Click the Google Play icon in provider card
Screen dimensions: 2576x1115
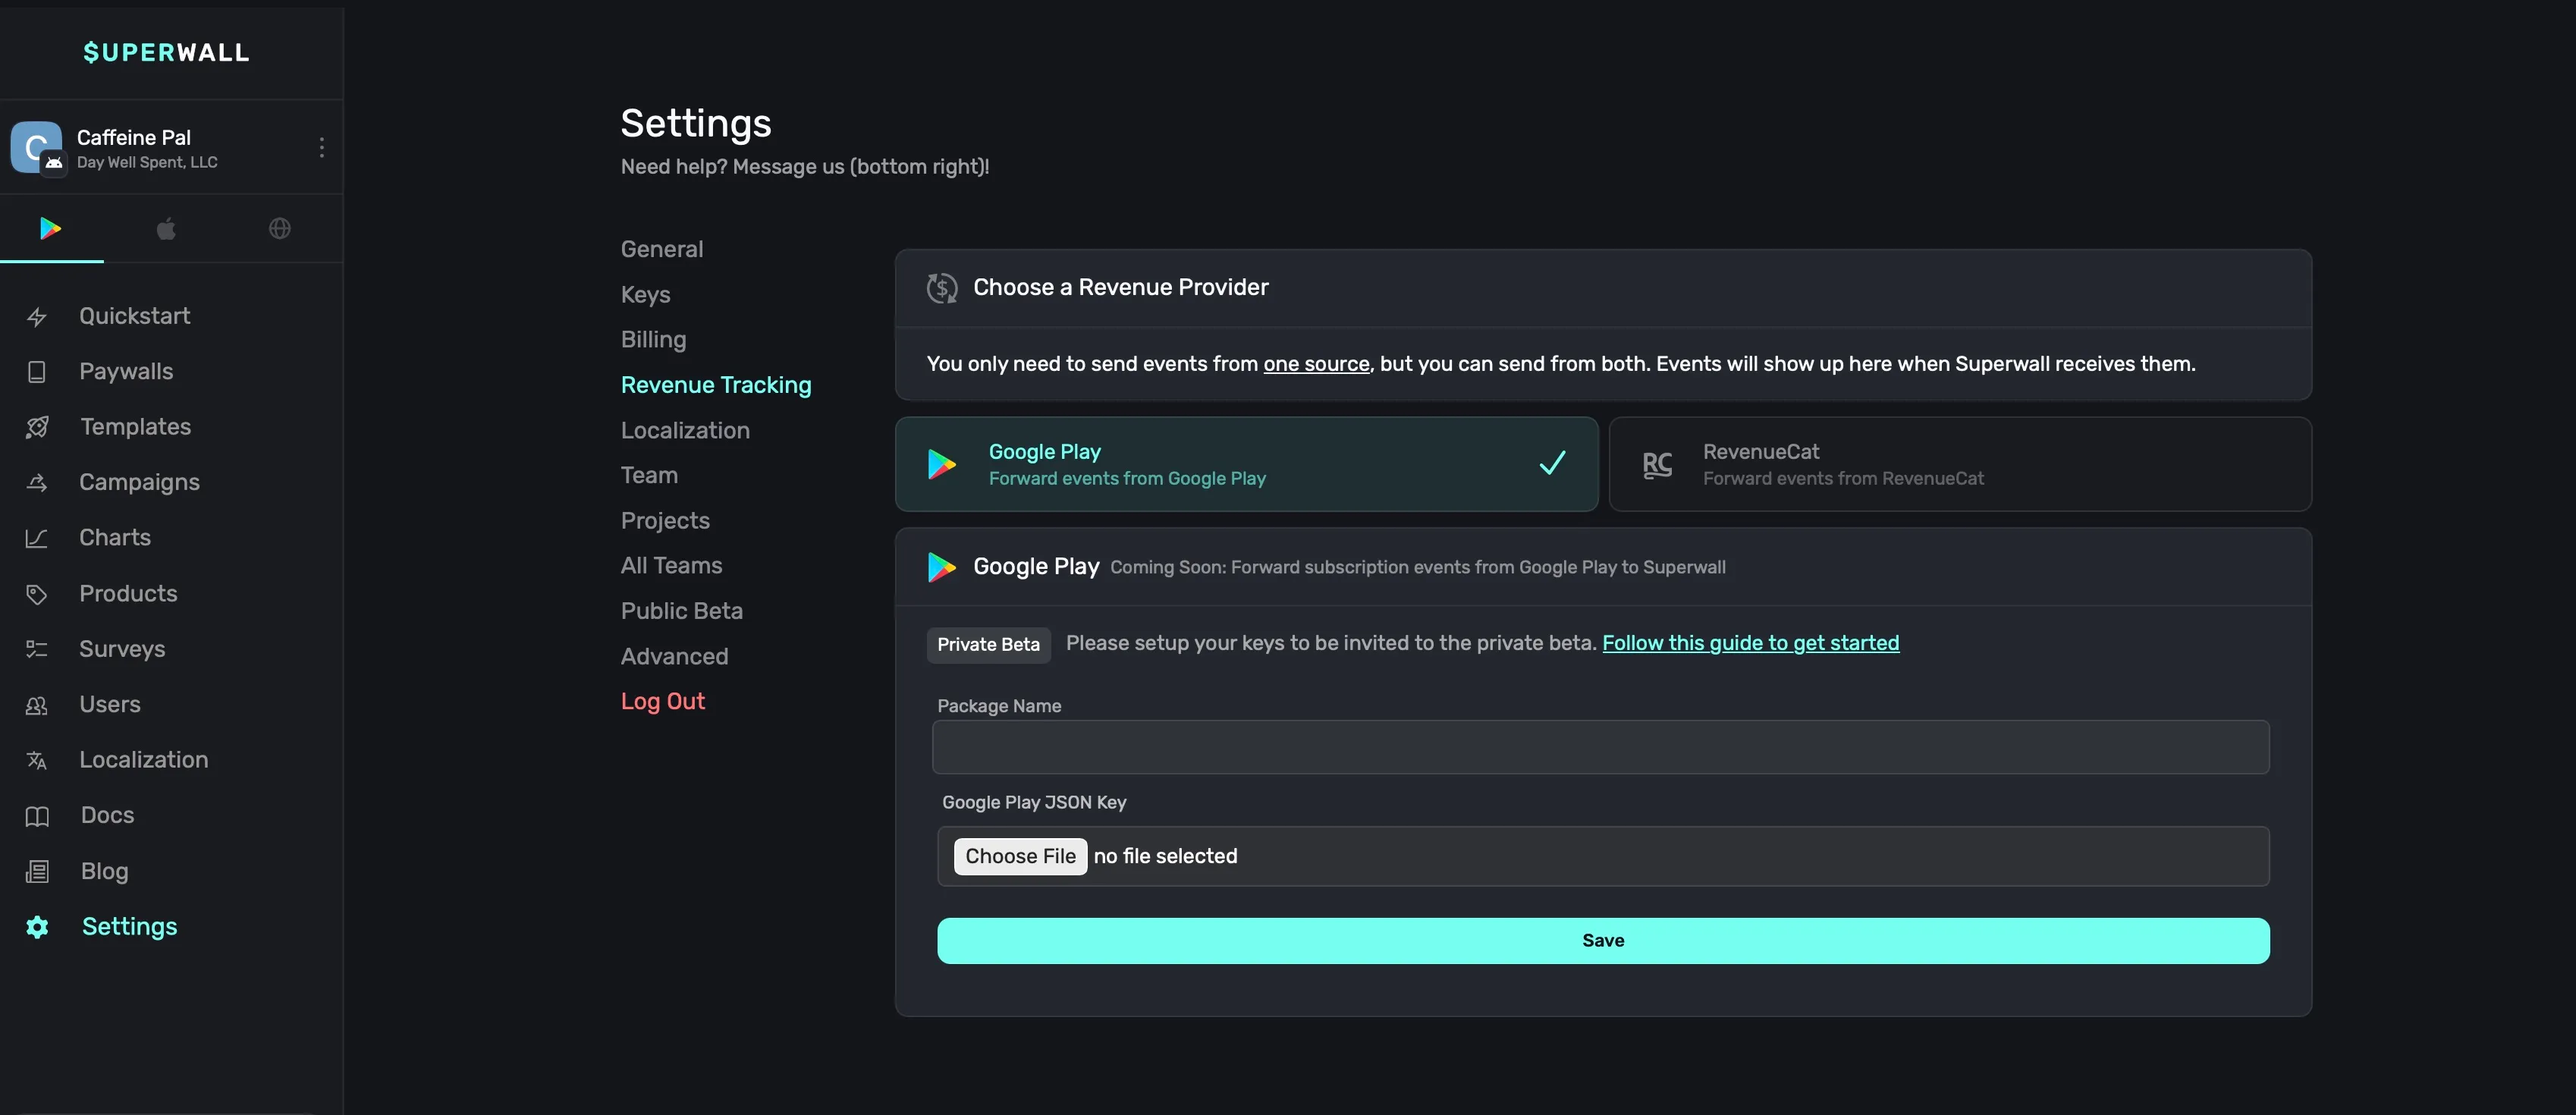(x=942, y=464)
